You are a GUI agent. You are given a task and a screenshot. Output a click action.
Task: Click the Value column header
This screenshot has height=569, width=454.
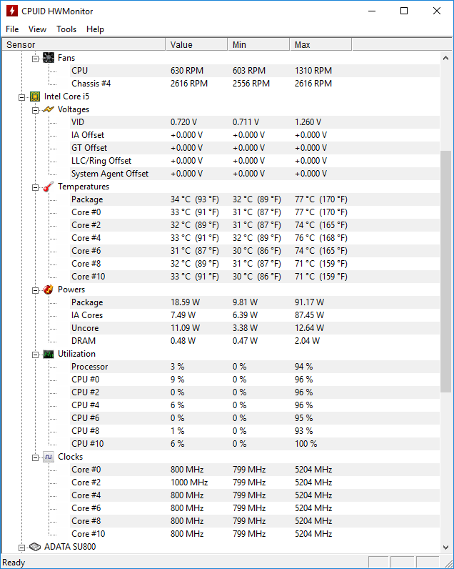tap(197, 44)
